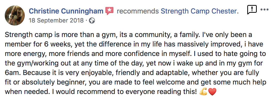Click the report feedback speech-bubble icon
This screenshot has height=97, width=271.
tap(252, 10)
